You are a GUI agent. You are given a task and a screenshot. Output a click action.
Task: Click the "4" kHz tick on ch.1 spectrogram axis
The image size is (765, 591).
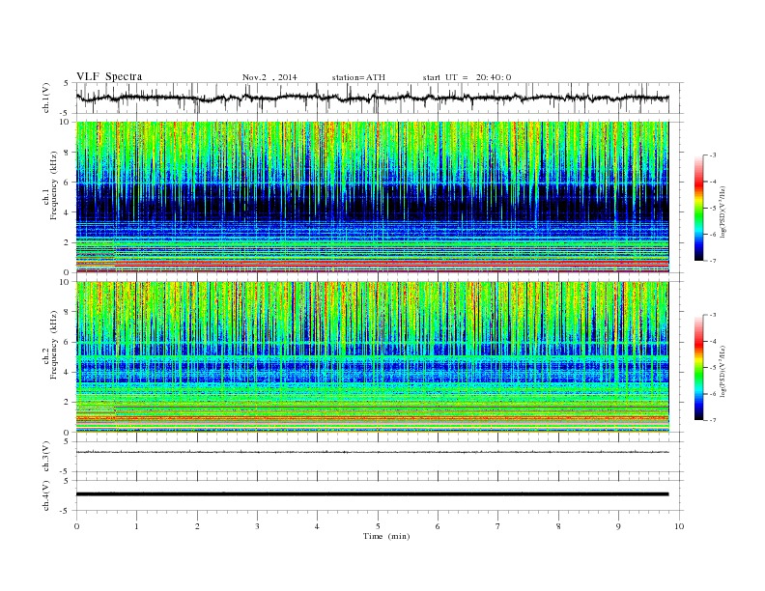[x=67, y=212]
